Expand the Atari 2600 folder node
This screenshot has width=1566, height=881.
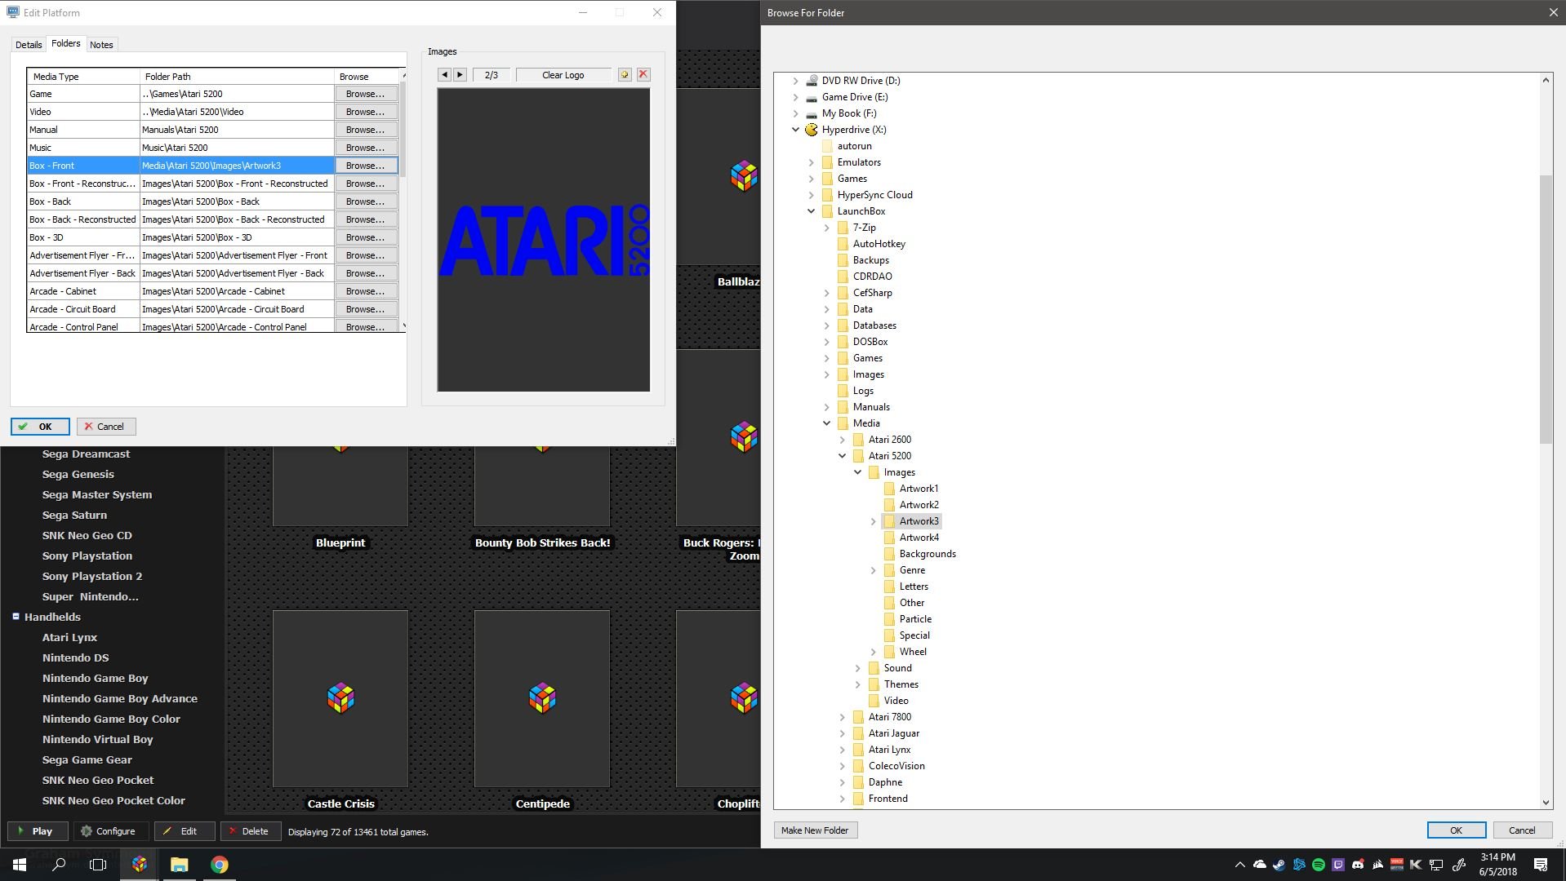click(842, 440)
